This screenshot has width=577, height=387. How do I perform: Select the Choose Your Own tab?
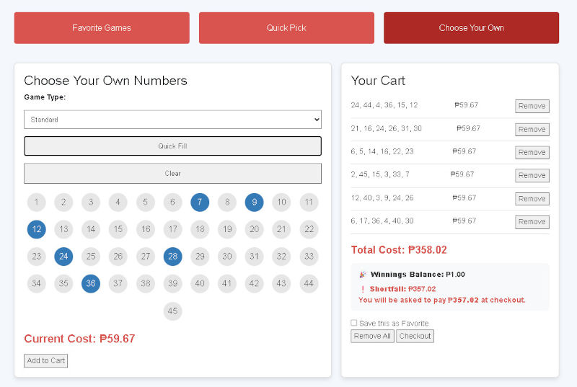pos(471,28)
